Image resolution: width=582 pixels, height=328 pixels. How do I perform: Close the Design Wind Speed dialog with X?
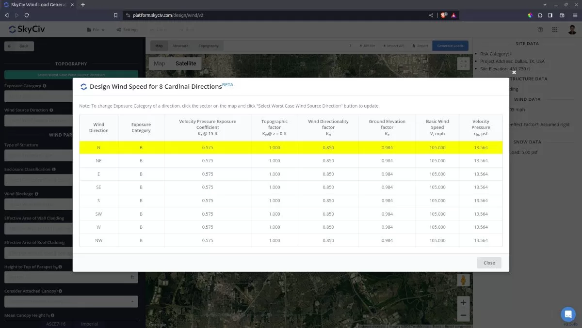point(514,72)
